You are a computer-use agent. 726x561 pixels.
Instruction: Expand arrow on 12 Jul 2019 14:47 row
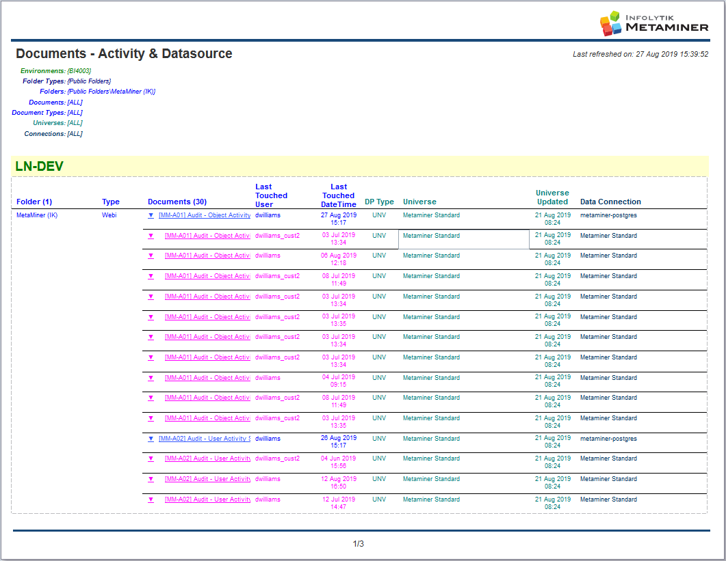(x=151, y=500)
